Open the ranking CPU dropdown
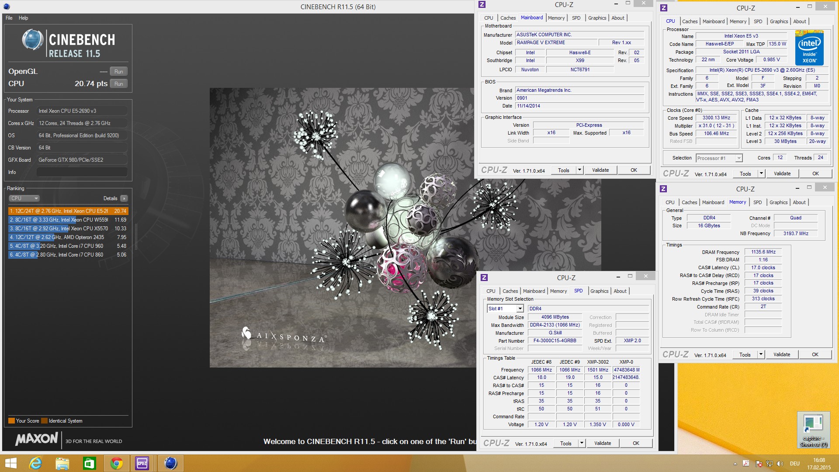This screenshot has width=839, height=472. [x=24, y=198]
